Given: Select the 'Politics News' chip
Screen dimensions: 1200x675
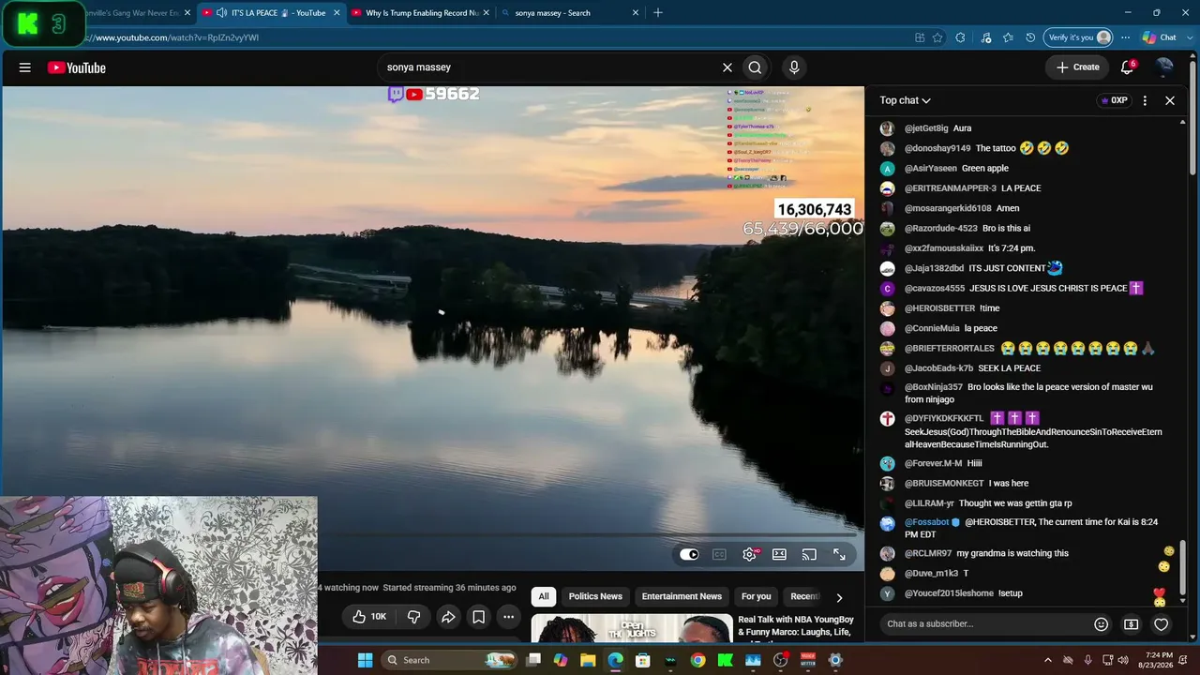Looking at the screenshot, I should tap(595, 596).
